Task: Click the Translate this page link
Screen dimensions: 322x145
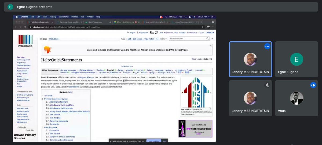Action: click(x=127, y=66)
